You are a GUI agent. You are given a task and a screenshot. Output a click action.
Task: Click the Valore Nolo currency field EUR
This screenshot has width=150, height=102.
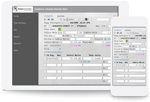61,32
